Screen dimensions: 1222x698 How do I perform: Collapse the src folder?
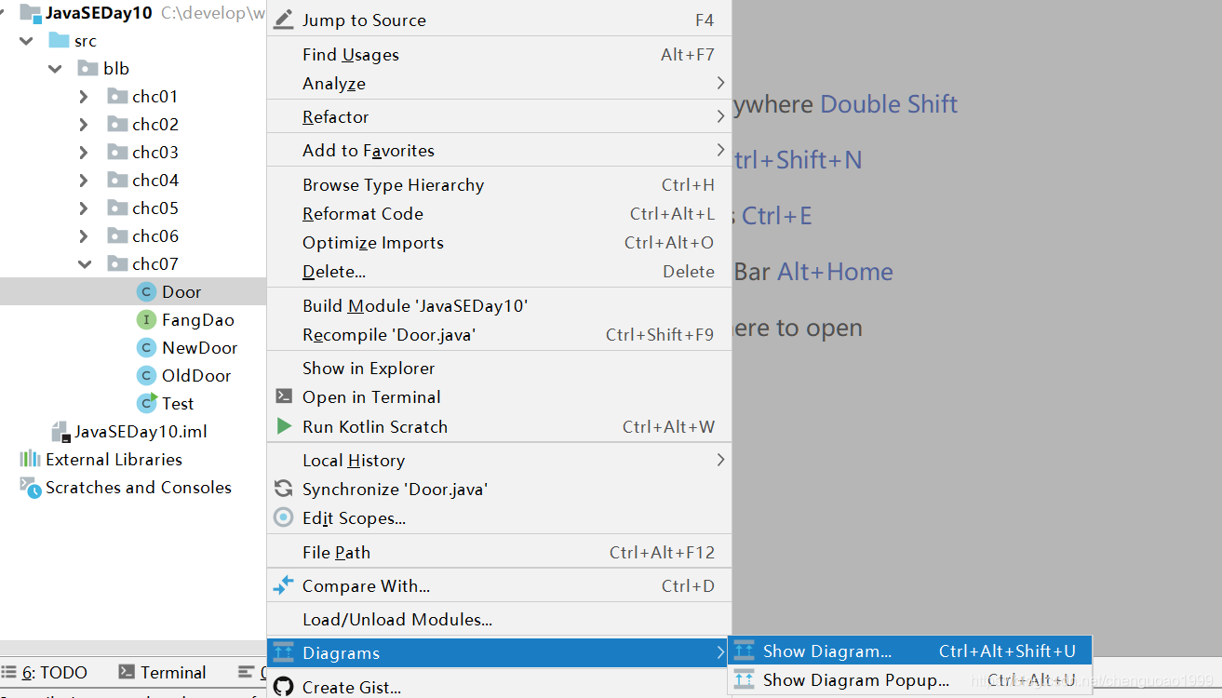point(27,40)
